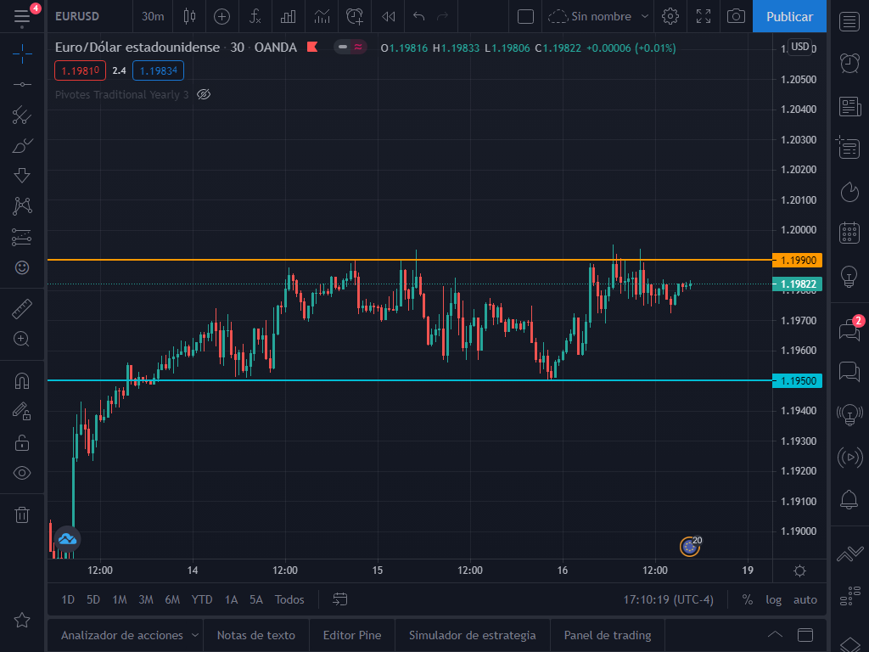Image resolution: width=869 pixels, height=652 pixels.
Task: Open the Panel de trading tab
Action: click(x=608, y=635)
